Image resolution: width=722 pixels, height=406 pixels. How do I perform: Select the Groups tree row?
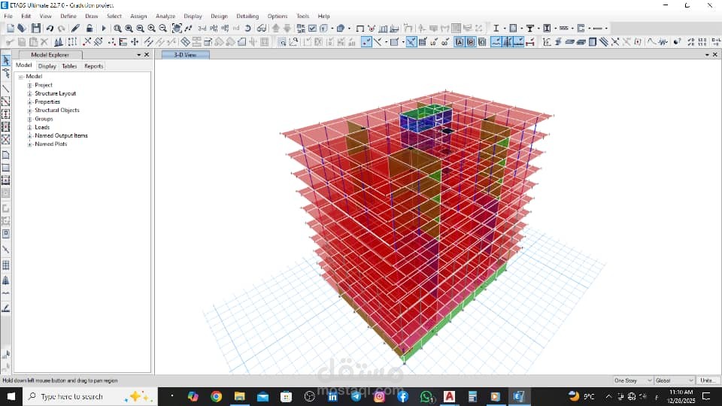(44, 119)
